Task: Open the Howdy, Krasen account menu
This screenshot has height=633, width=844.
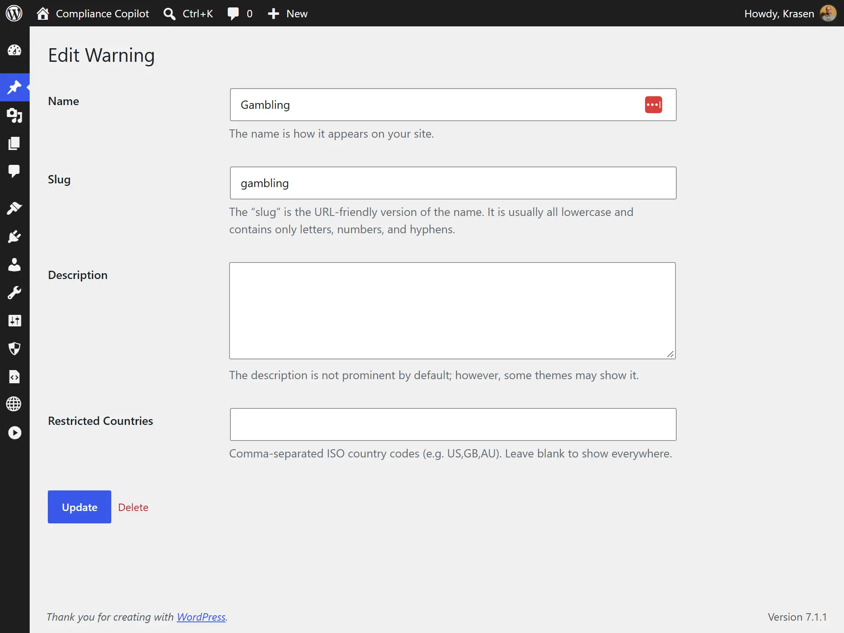Action: point(790,14)
